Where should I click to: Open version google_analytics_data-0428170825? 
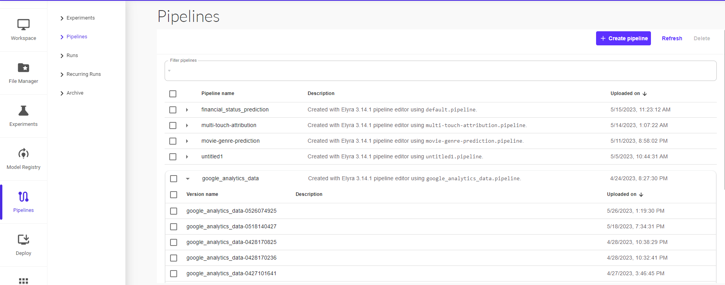[x=232, y=242]
